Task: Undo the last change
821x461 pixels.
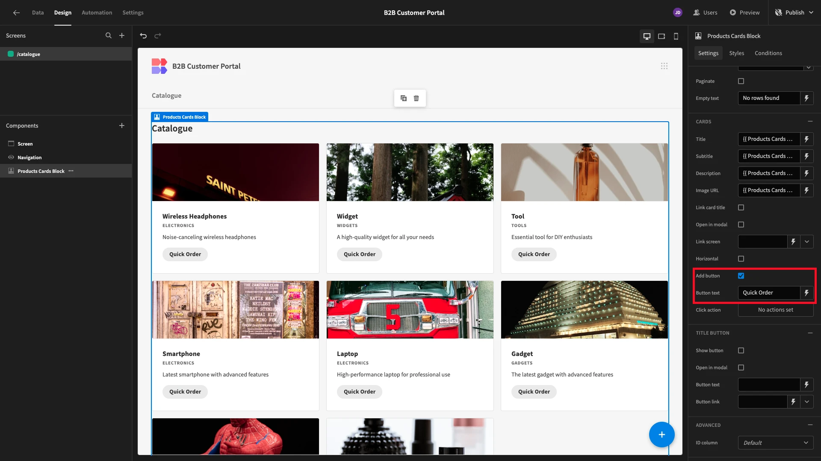Action: [x=143, y=36]
